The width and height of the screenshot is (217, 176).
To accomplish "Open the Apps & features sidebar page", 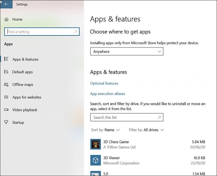I will pos(25,59).
